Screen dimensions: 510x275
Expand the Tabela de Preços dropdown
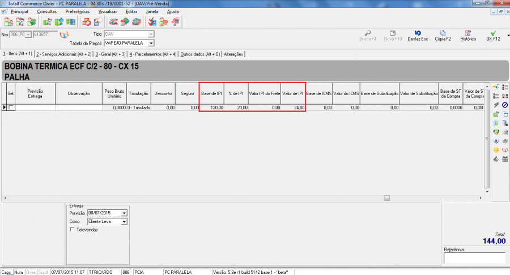pyautogui.click(x=151, y=43)
